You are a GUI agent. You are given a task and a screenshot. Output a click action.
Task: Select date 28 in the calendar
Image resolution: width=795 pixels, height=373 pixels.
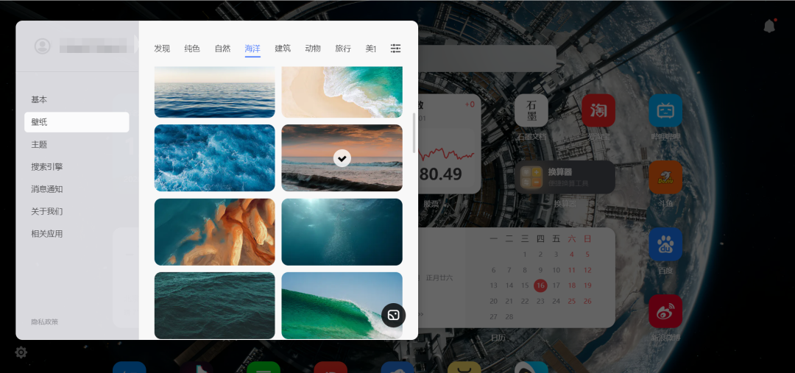pyautogui.click(x=509, y=317)
